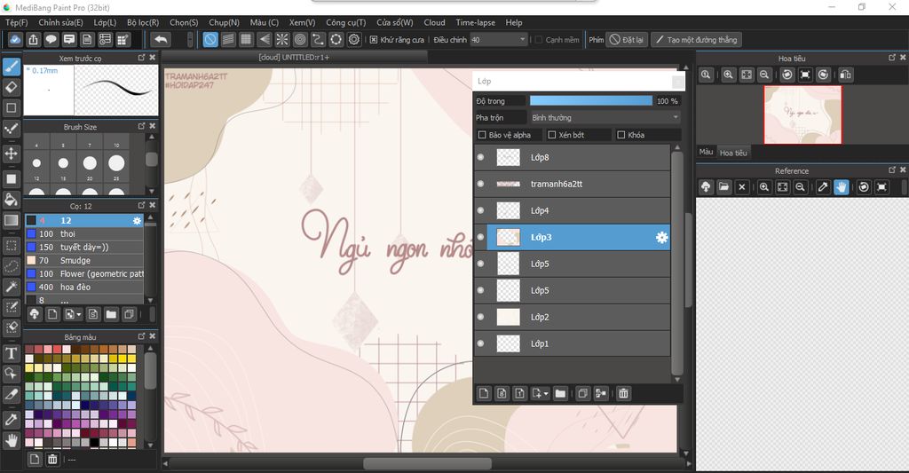909x473 pixels.
Task: Click the Reference panel eyedropper icon
Action: (823, 187)
